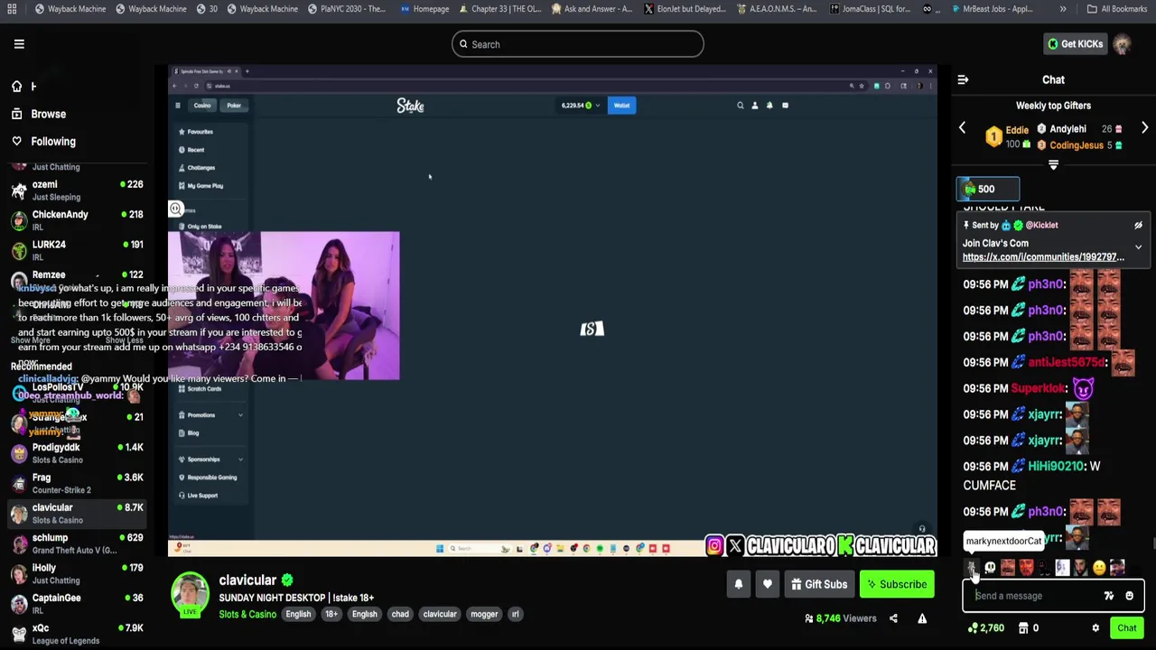Viewport: 1156px width, 650px height.
Task: Open xQc channel in sidebar
Action: [x=77, y=634]
